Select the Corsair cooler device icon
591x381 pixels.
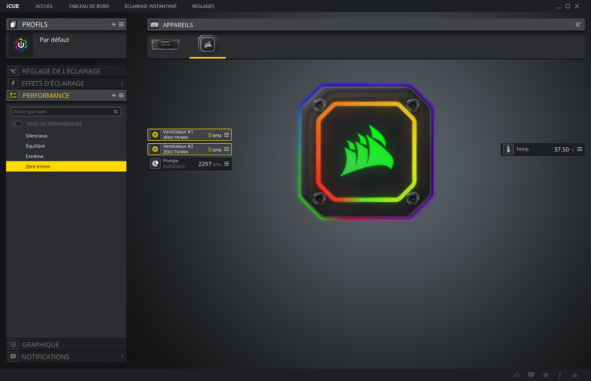[207, 44]
